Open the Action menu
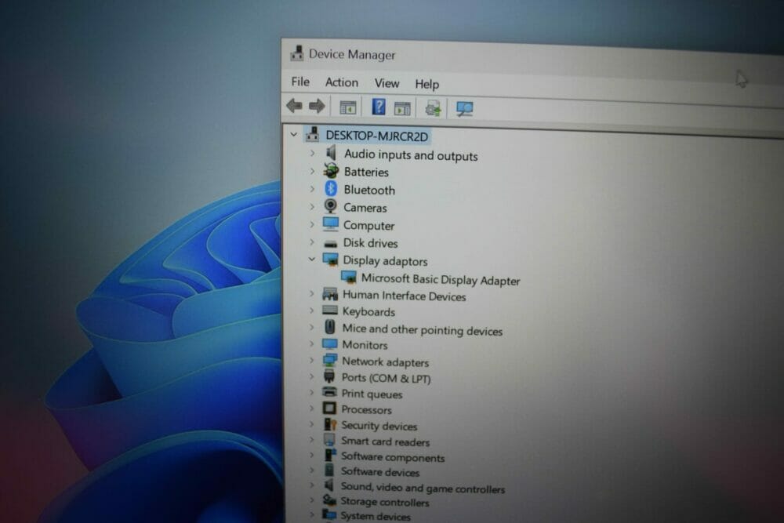 pos(342,82)
